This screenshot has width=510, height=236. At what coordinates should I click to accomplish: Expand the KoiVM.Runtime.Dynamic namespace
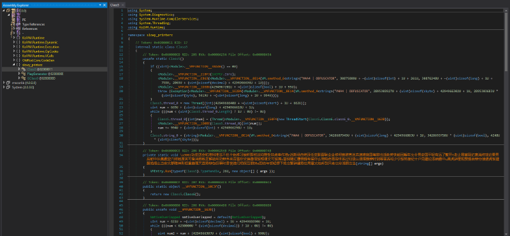pyautogui.click(x=14, y=43)
